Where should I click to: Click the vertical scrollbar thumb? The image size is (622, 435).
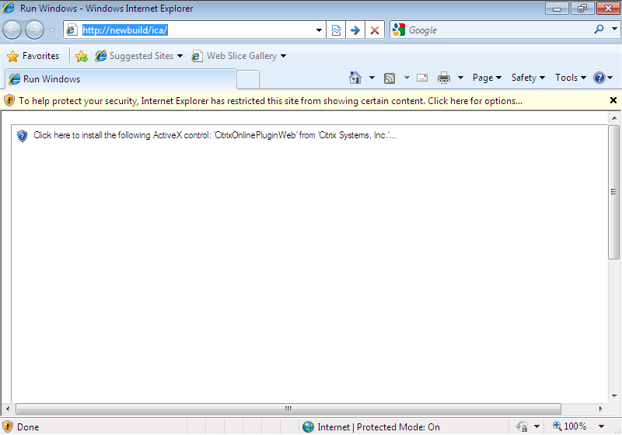[614, 192]
